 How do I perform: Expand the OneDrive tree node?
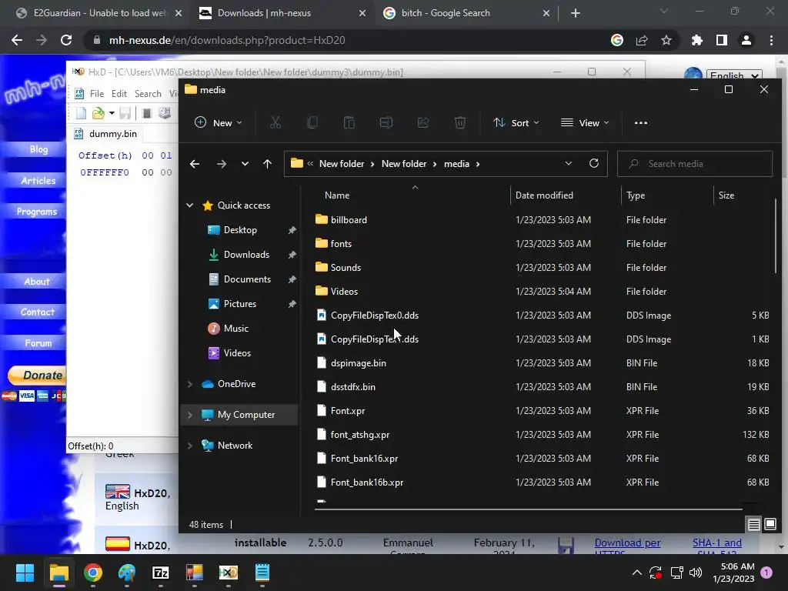tap(190, 384)
